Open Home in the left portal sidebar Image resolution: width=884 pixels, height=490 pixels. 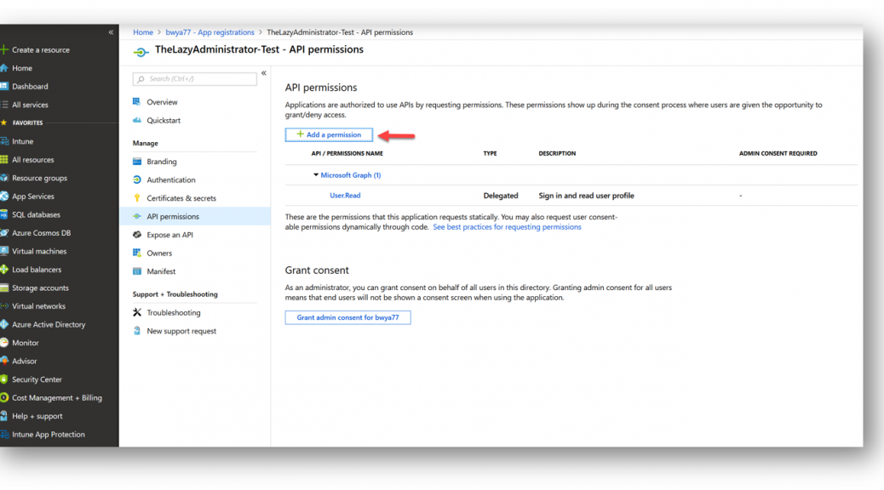pyautogui.click(x=22, y=68)
